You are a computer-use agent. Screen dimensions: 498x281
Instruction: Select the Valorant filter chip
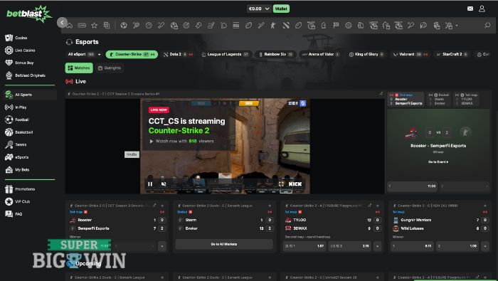point(410,54)
